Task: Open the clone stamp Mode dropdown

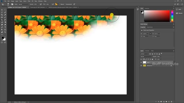Action: pos(23,4)
